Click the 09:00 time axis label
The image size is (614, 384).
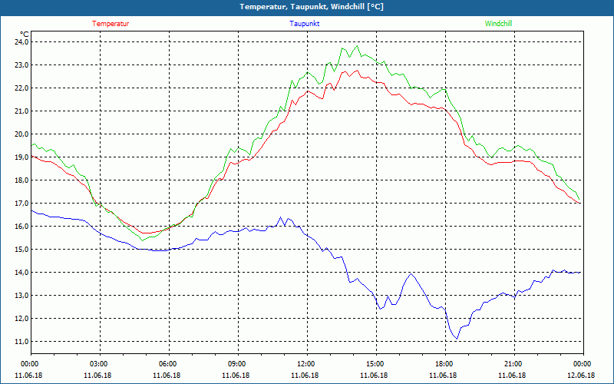(x=238, y=364)
